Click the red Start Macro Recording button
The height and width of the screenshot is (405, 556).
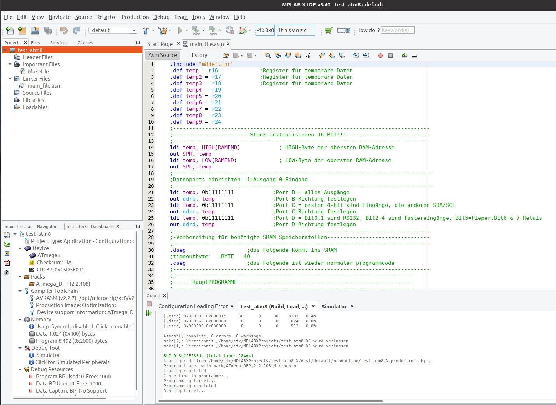coord(381,56)
